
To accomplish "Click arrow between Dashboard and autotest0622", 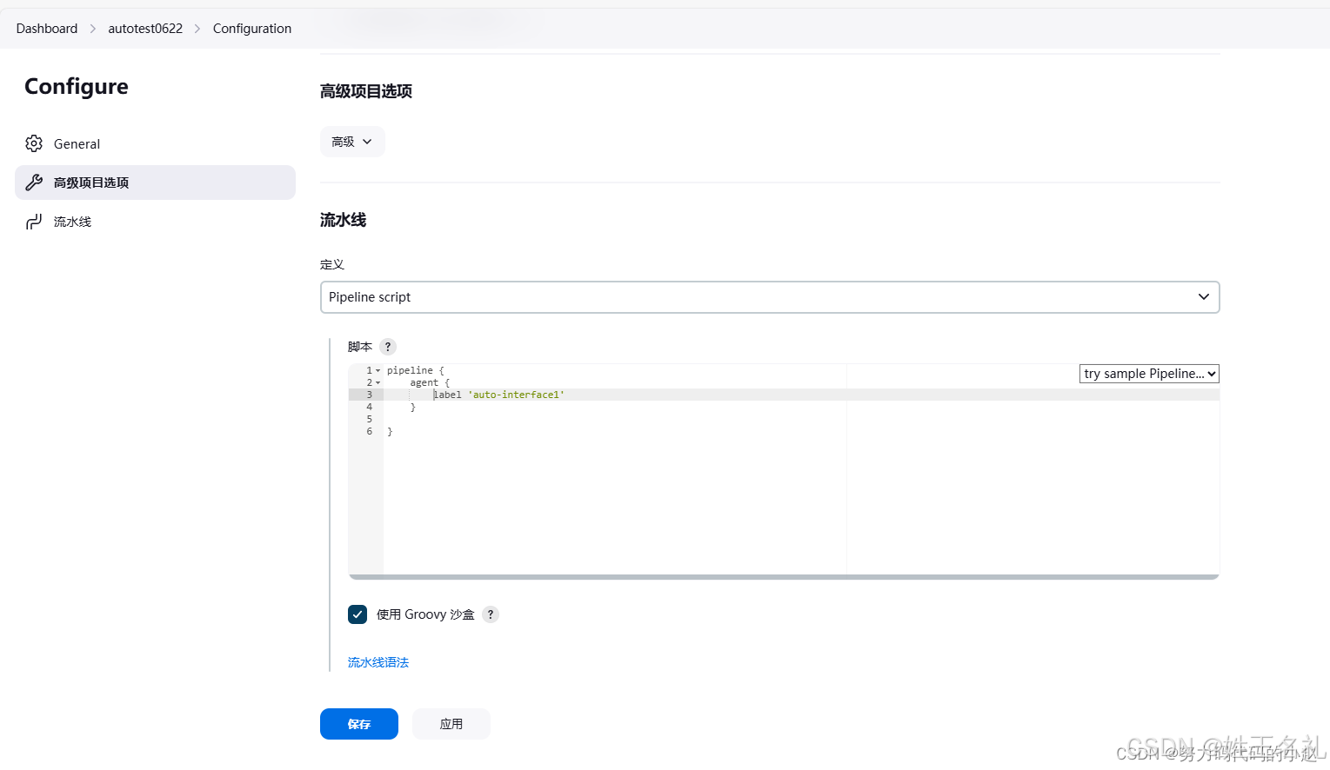I will pos(93,29).
